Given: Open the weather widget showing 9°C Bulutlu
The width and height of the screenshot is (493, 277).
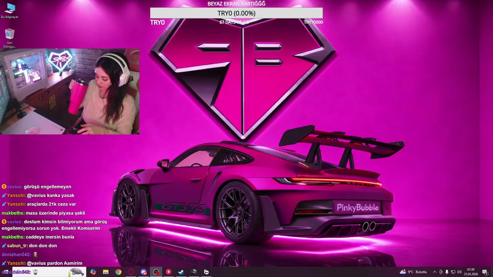Looking at the screenshot, I should (413, 272).
